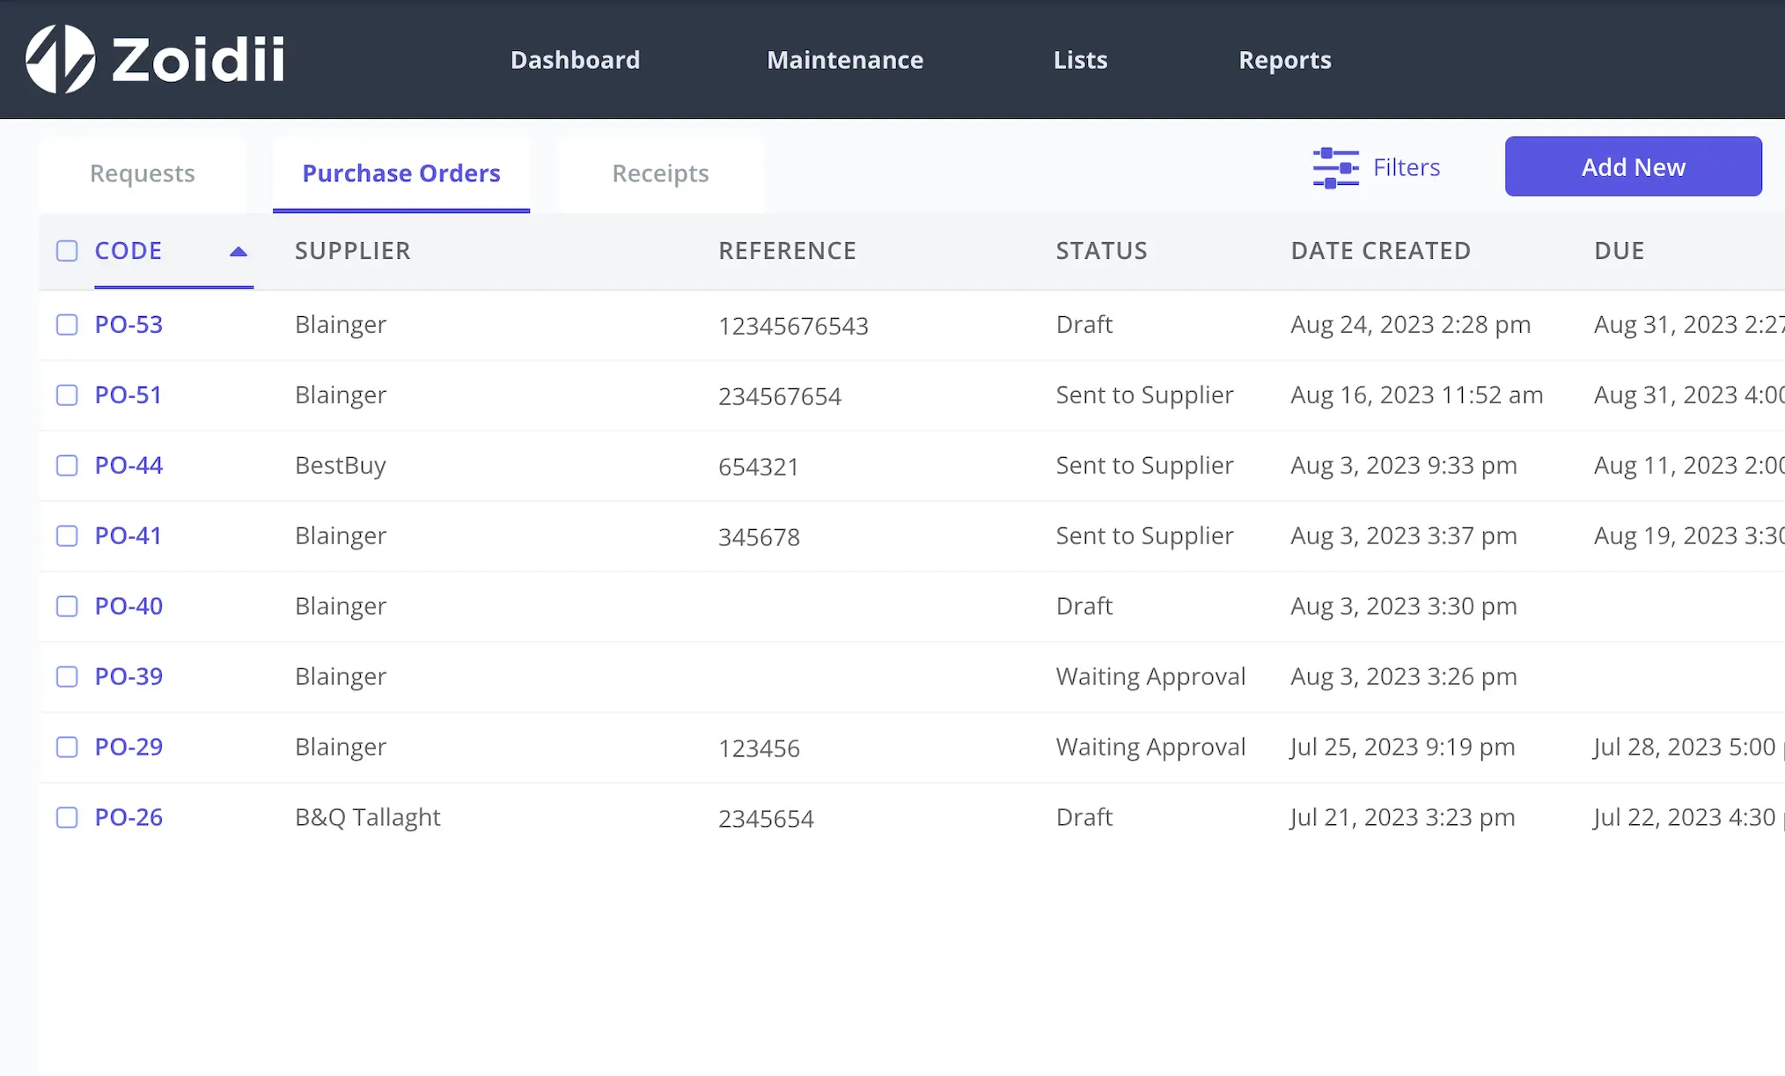Viewport: 1785px width, 1076px height.
Task: Open purchase order PO-51
Action: point(129,395)
